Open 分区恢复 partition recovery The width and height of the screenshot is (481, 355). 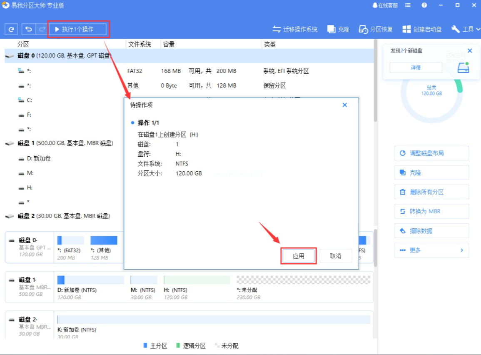pos(376,29)
